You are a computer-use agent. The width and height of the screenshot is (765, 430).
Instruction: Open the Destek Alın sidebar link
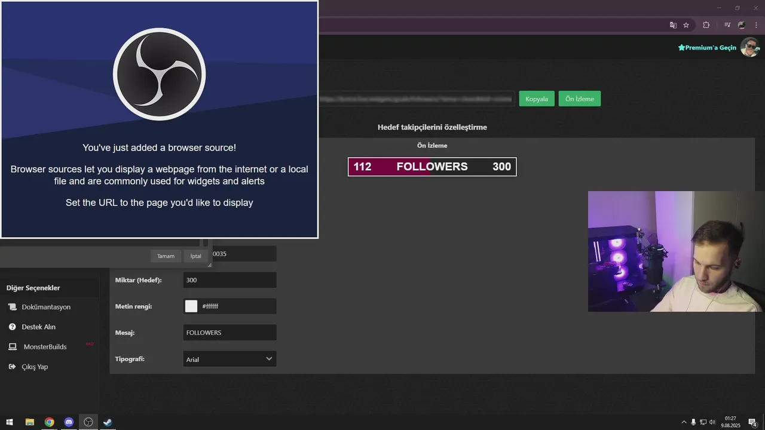39,327
